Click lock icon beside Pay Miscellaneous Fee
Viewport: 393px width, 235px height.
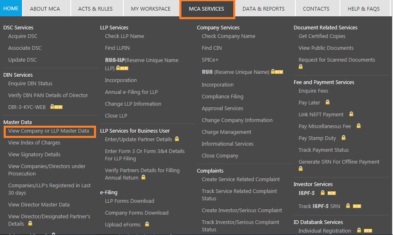pos(359,126)
